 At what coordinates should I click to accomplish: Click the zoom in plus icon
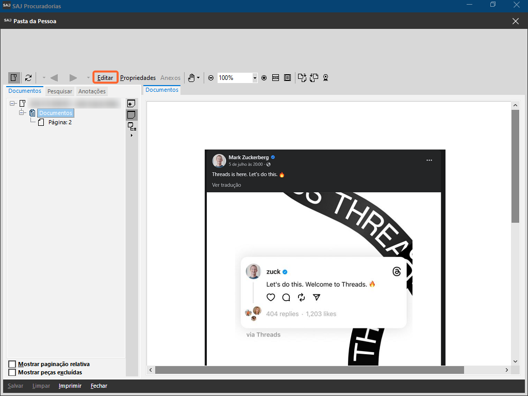pos(264,78)
